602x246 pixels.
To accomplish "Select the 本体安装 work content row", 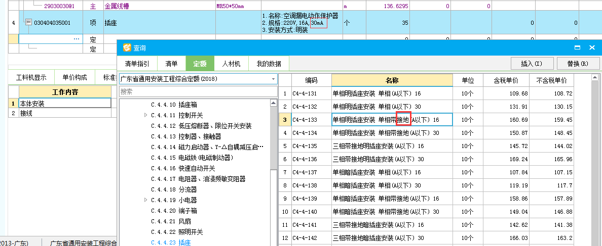I will coord(65,103).
